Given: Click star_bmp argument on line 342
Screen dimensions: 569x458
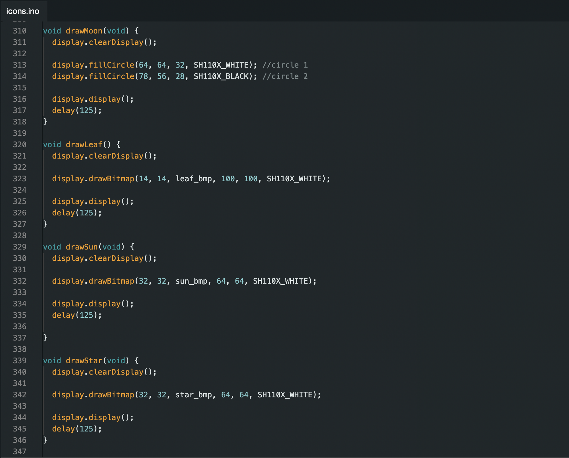Looking at the screenshot, I should click(194, 395).
